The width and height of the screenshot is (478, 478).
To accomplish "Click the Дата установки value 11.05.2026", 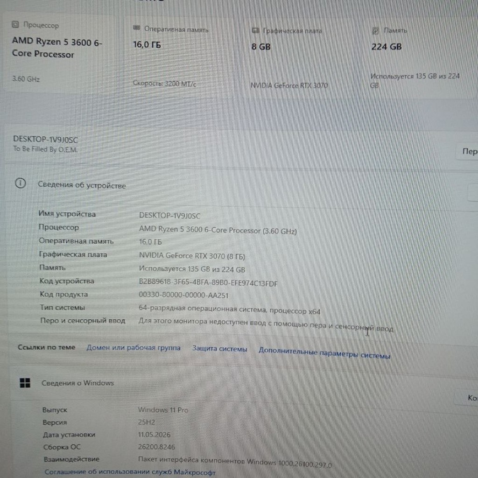I will (x=154, y=435).
